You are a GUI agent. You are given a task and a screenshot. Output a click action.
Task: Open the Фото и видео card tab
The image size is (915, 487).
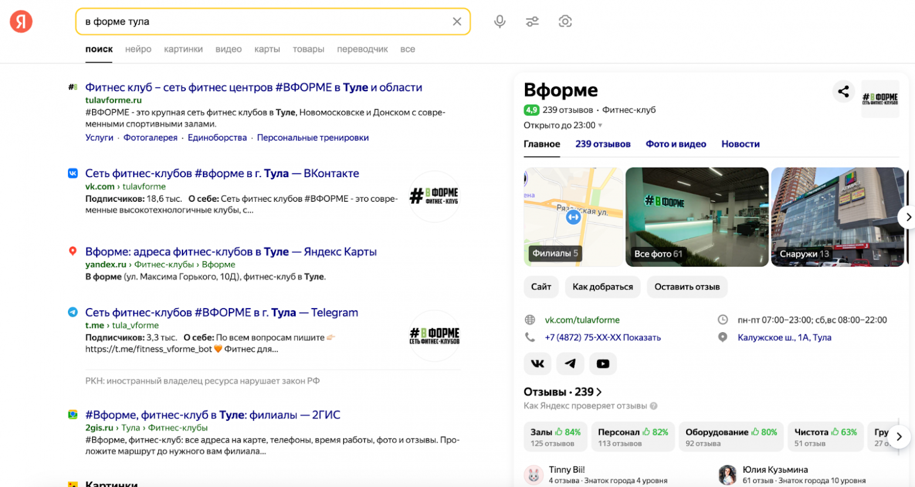(676, 144)
